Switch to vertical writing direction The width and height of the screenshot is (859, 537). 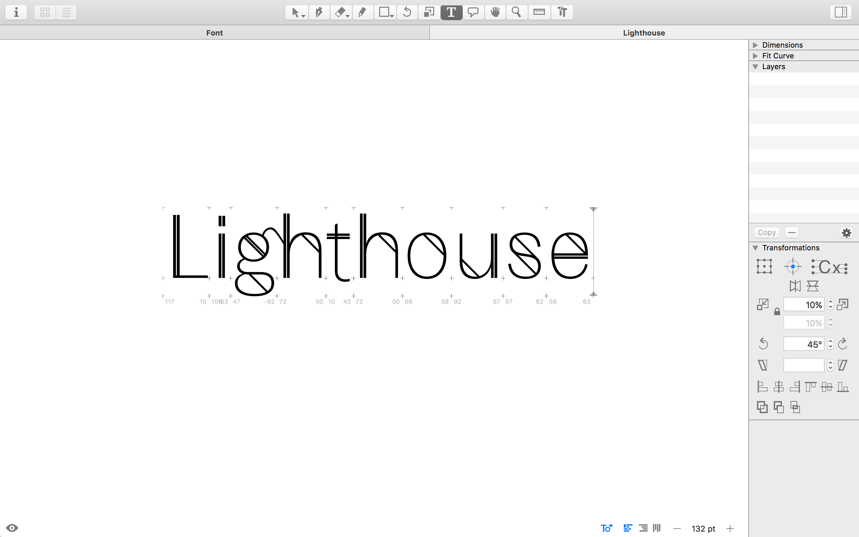point(657,529)
